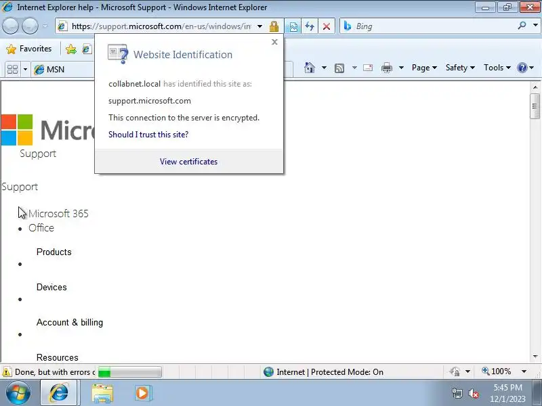
Task: Click the Website Identification certificate icon
Action: 118,54
